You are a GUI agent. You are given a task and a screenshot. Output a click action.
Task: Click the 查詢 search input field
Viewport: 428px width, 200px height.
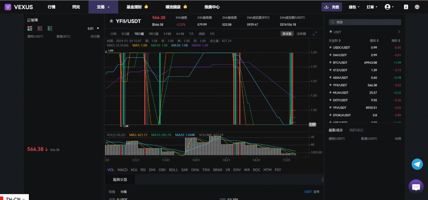click(365, 22)
